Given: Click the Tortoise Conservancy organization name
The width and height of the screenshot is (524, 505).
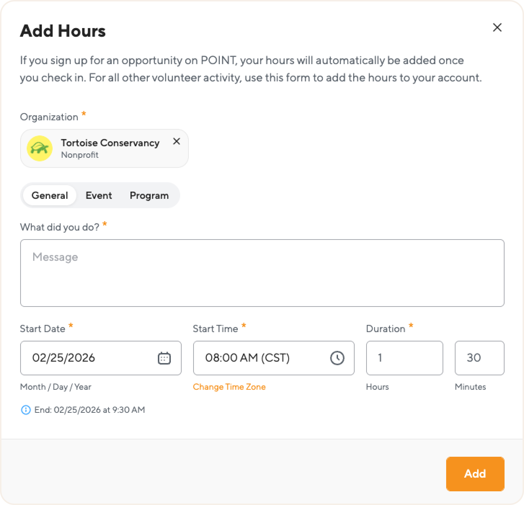Looking at the screenshot, I should coord(110,143).
